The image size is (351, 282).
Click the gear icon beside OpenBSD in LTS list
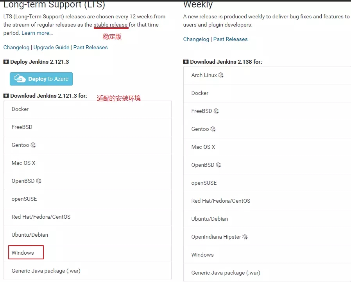click(x=39, y=181)
